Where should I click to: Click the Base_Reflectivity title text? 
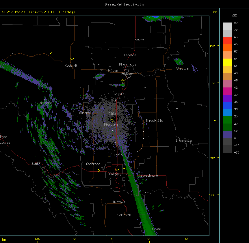pyautogui.click(x=125, y=4)
